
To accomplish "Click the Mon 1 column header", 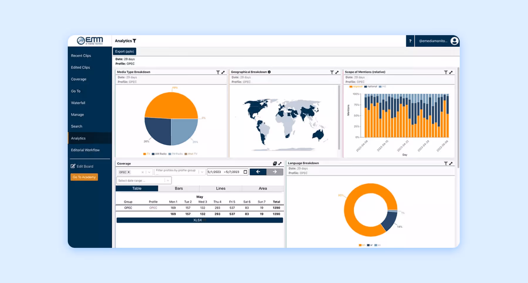I will click(173, 202).
